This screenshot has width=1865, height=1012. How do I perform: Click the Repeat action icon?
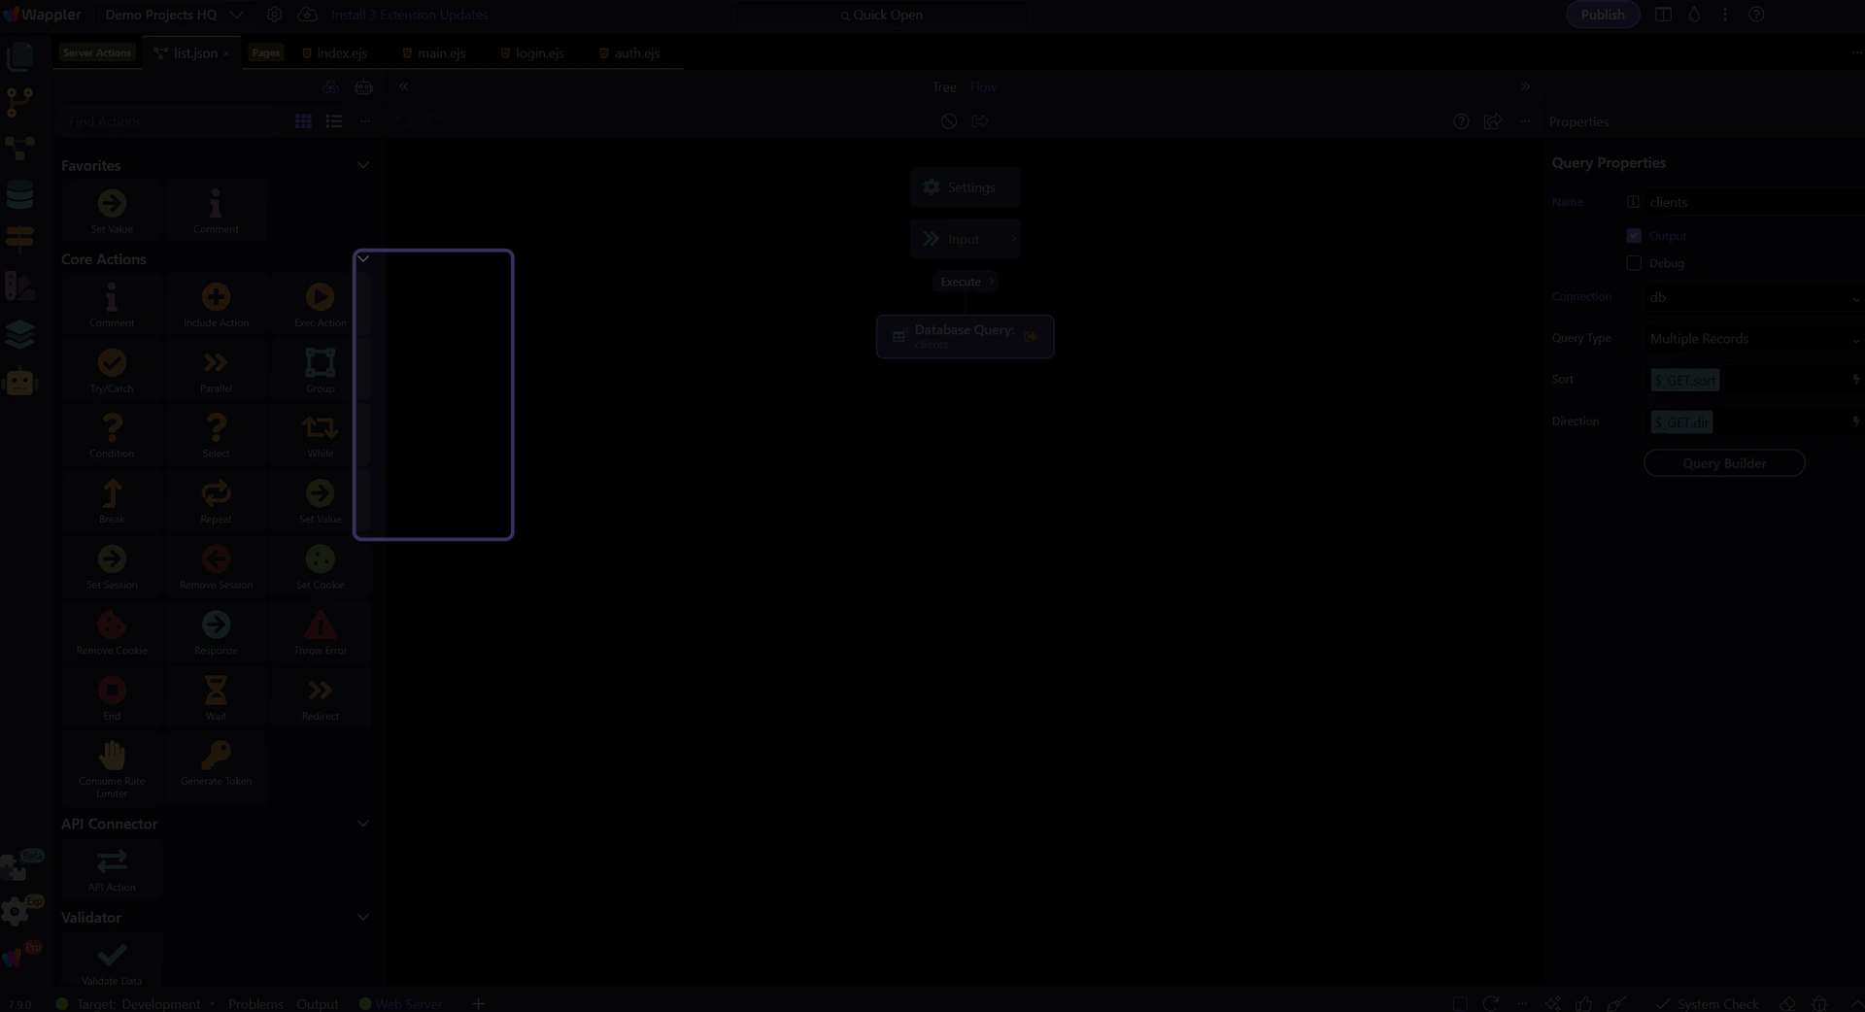[216, 494]
